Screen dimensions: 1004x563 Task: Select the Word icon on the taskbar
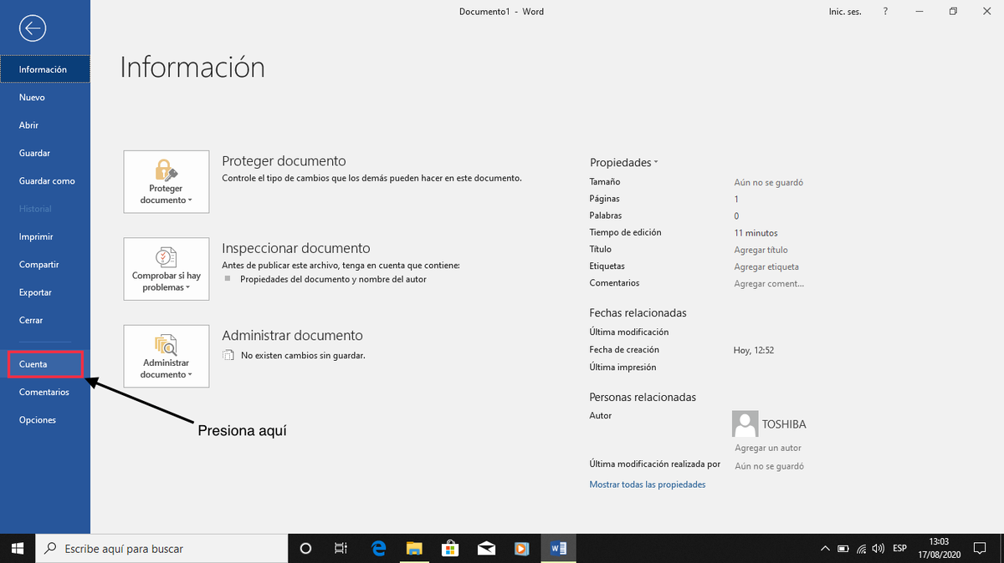coord(557,548)
